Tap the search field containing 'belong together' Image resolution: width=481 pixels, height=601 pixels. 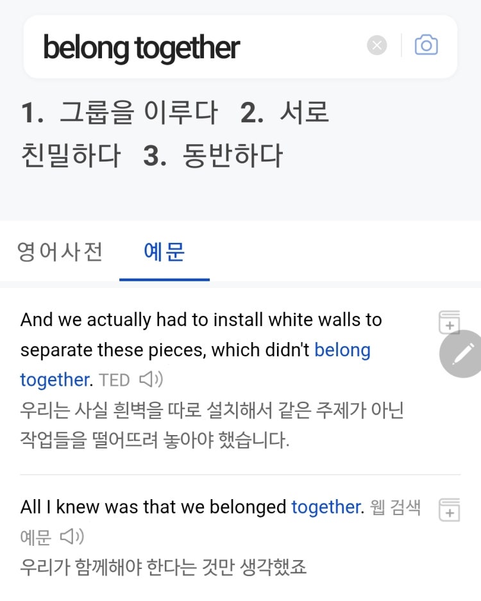240,47
